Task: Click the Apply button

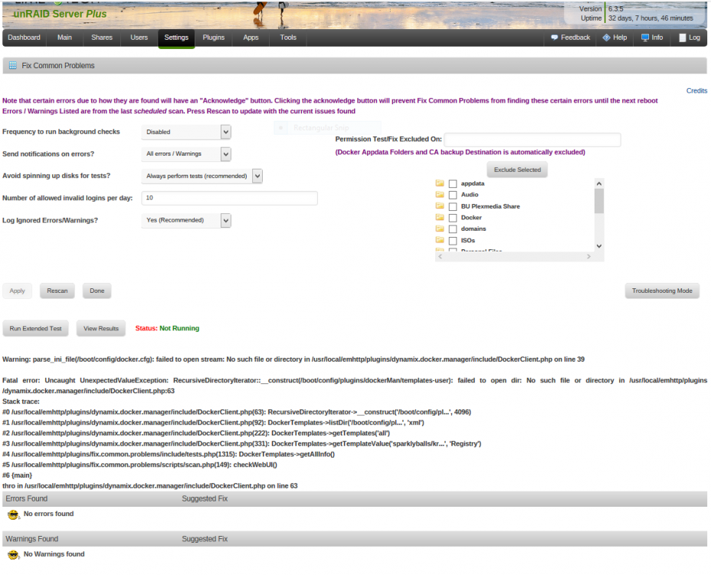Action: click(17, 291)
